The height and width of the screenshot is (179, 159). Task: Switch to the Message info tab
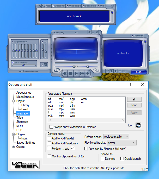point(74,6)
